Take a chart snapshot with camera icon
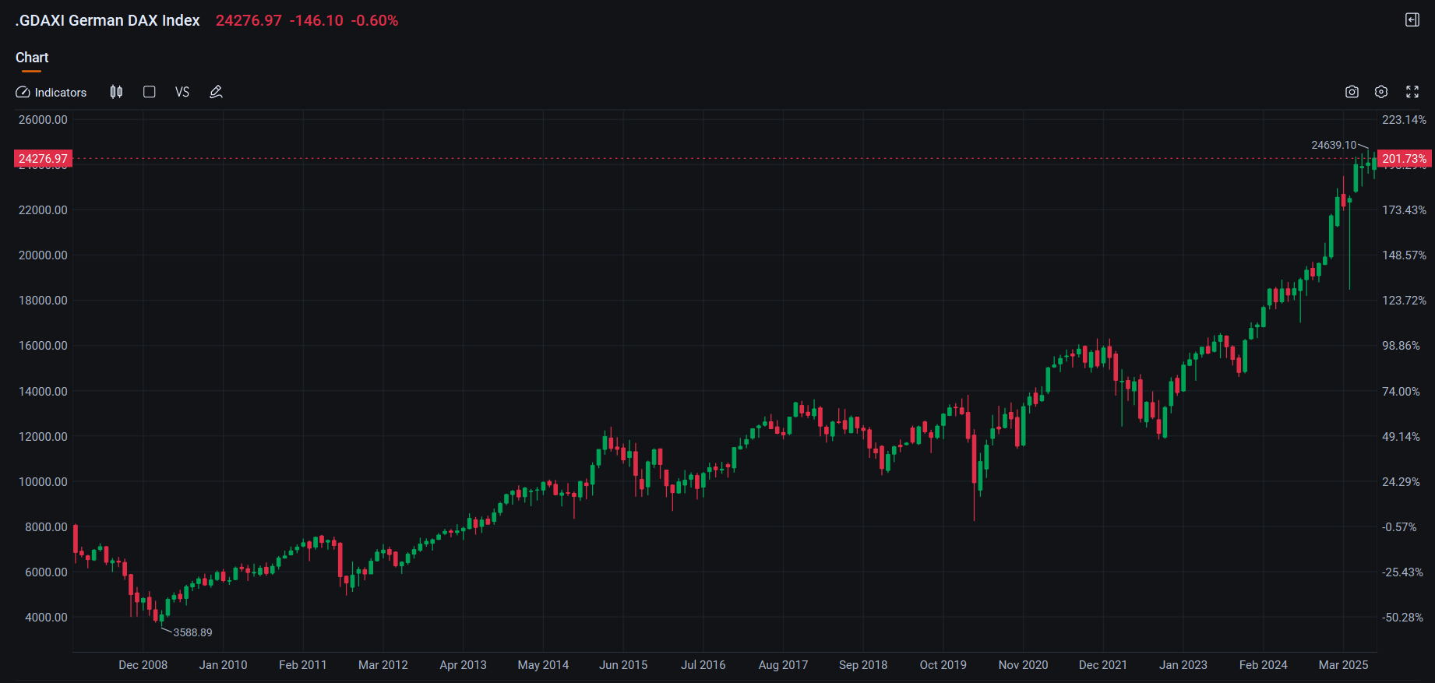This screenshot has width=1435, height=683. point(1352,92)
